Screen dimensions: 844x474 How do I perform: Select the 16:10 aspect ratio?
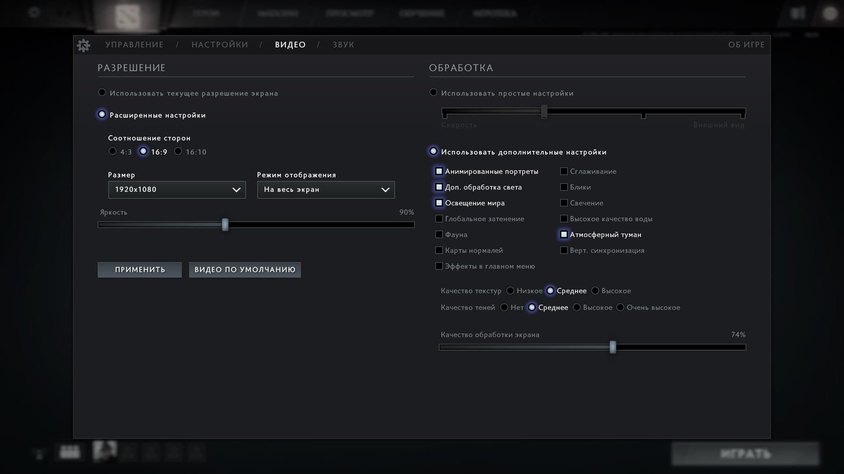tap(178, 151)
